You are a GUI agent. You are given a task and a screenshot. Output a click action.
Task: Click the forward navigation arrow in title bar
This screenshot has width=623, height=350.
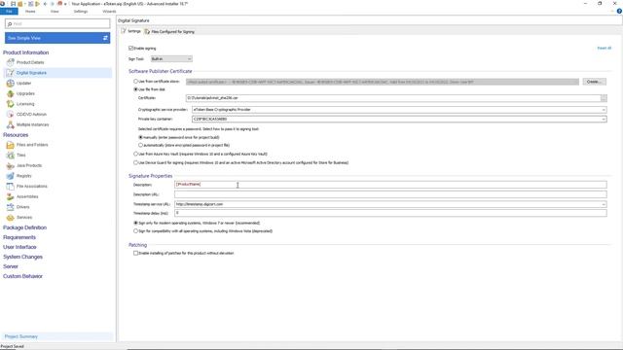pos(52,4)
